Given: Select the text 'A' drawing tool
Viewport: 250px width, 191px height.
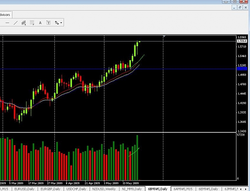Looking at the screenshot, I should (40, 23).
